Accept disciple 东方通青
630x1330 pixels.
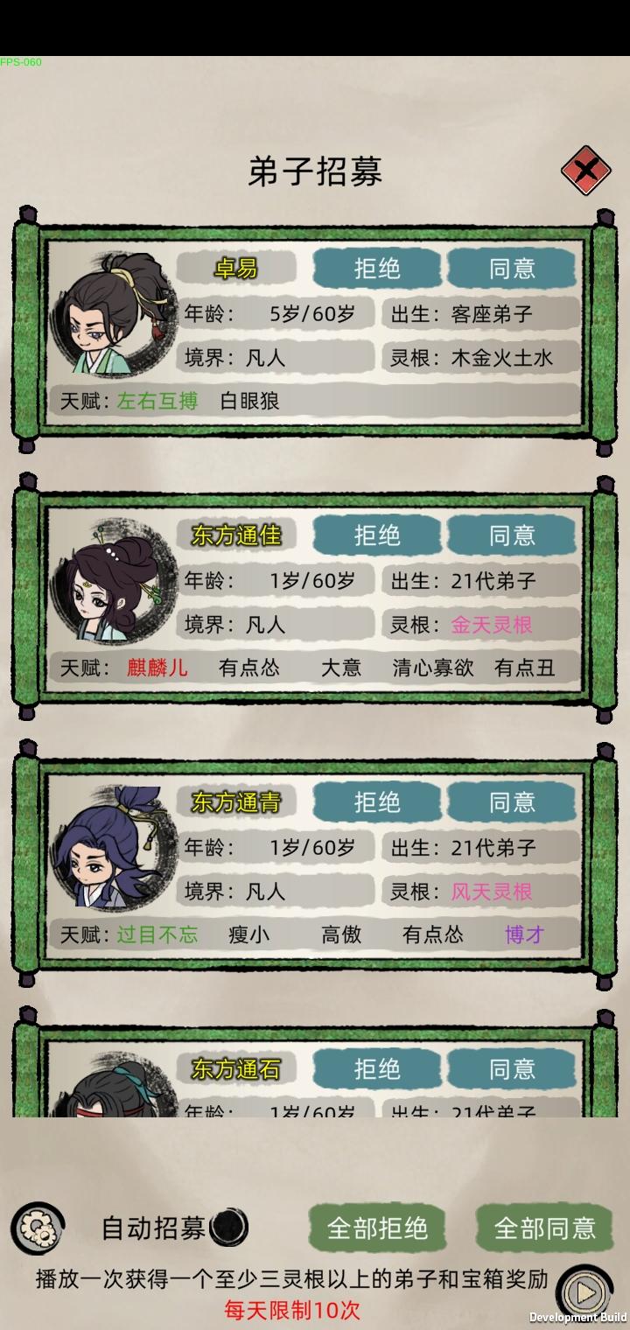click(x=512, y=802)
